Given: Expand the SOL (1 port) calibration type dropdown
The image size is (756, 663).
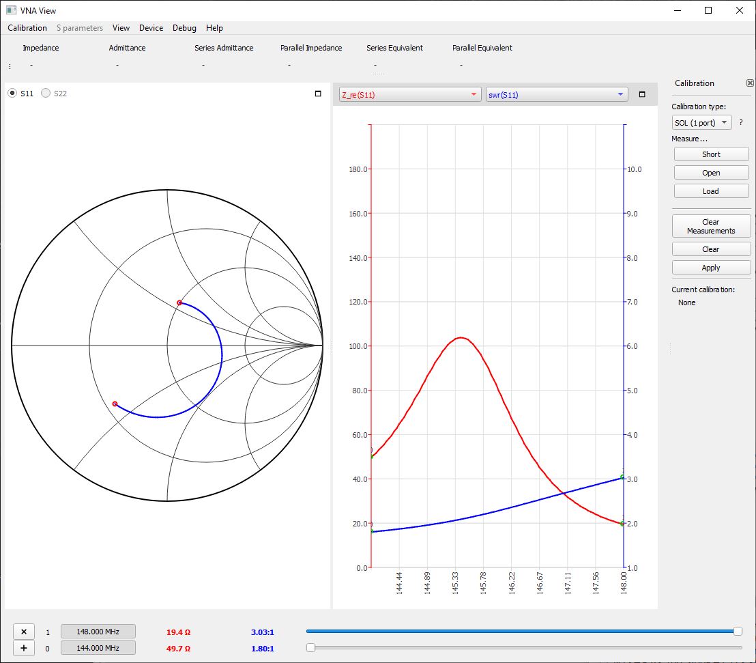Looking at the screenshot, I should (701, 123).
